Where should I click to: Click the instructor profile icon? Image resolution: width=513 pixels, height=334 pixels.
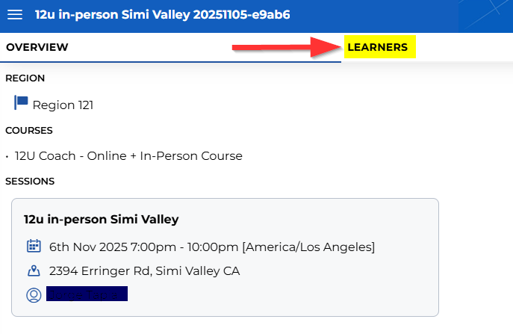click(34, 295)
